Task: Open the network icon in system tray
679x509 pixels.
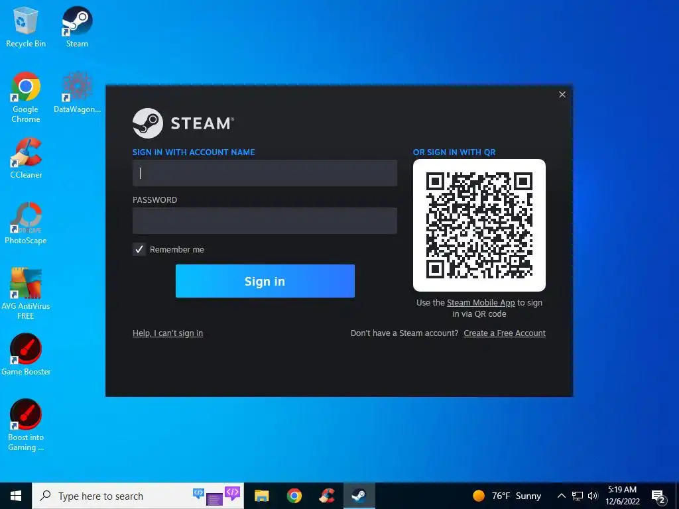Action: pyautogui.click(x=578, y=496)
